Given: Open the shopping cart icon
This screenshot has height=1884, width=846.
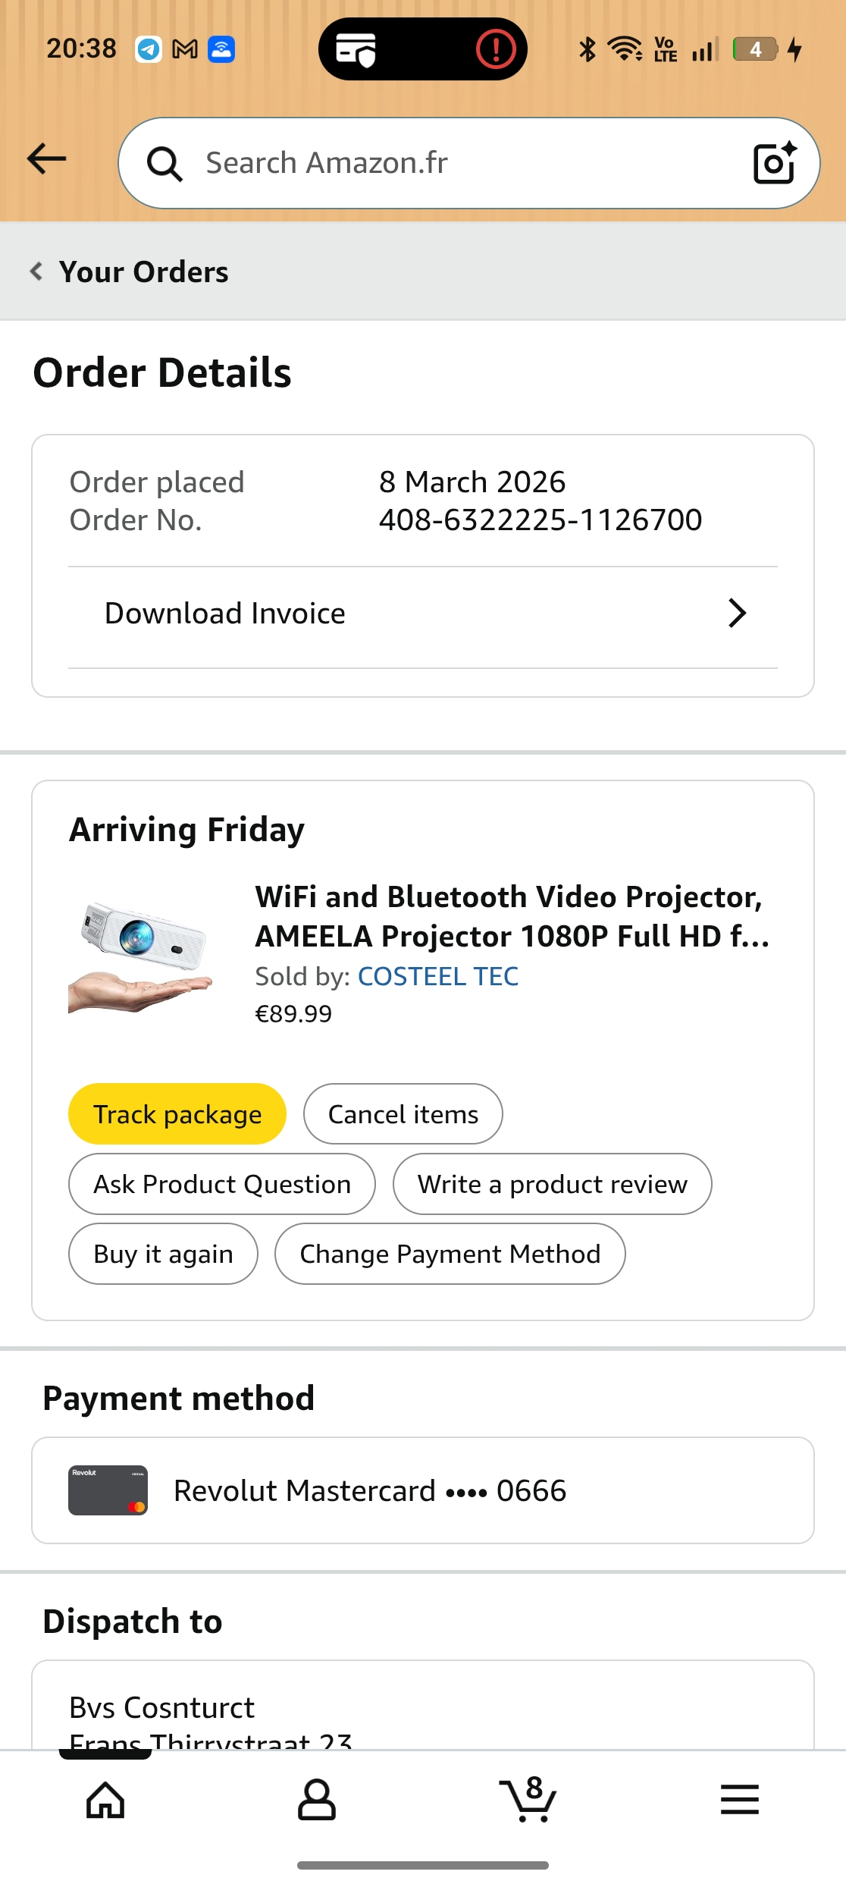Looking at the screenshot, I should [x=528, y=1800].
